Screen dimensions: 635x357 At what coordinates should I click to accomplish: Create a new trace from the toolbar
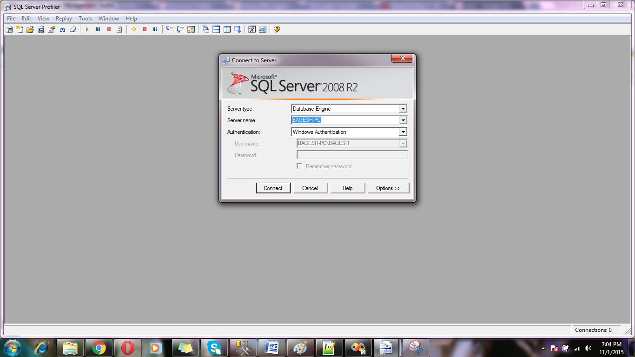[9, 29]
